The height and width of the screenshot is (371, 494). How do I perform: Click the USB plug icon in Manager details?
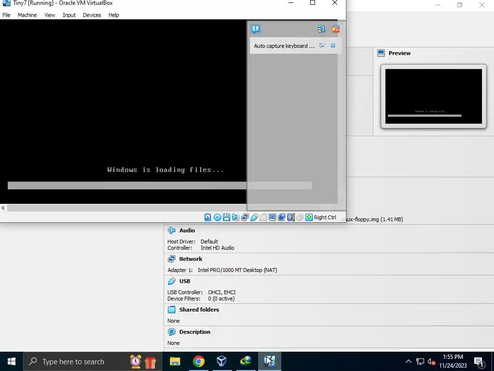tap(172, 281)
